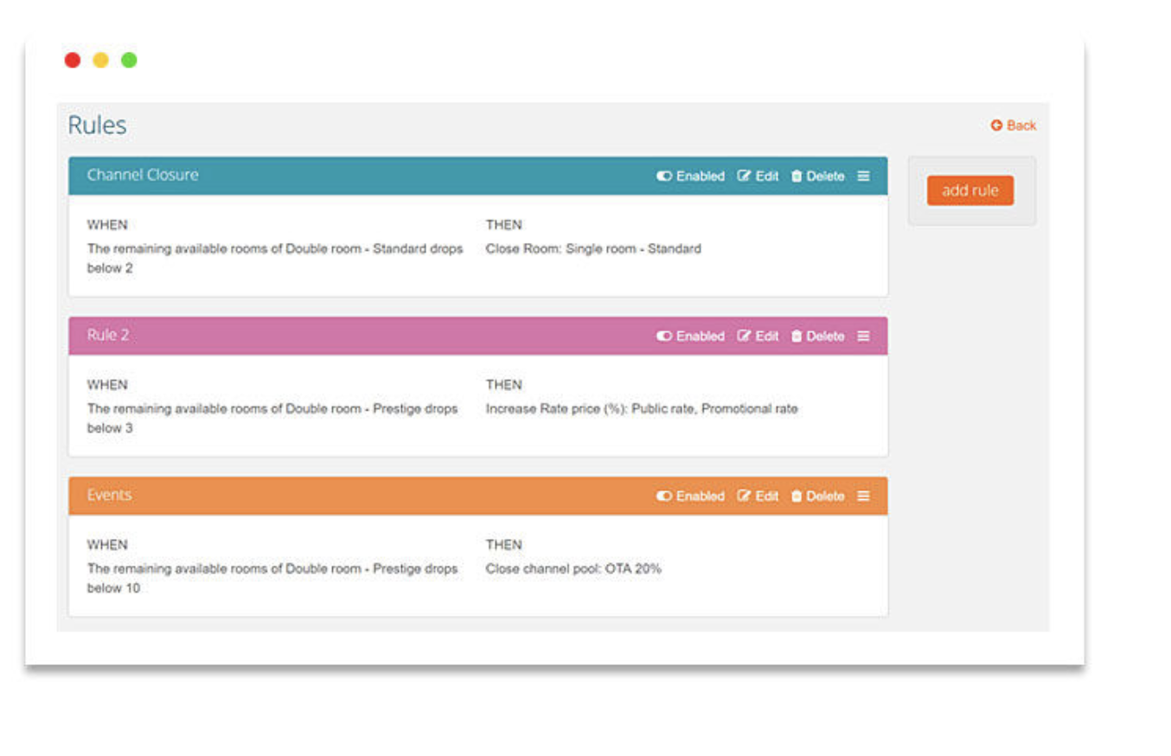
Task: Select the Rule 2 header title
Action: tap(108, 335)
